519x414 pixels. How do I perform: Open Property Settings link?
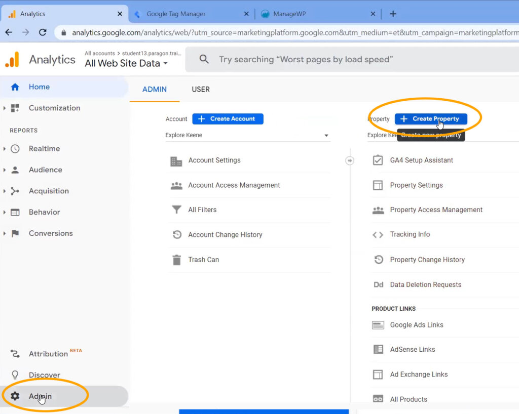click(417, 185)
